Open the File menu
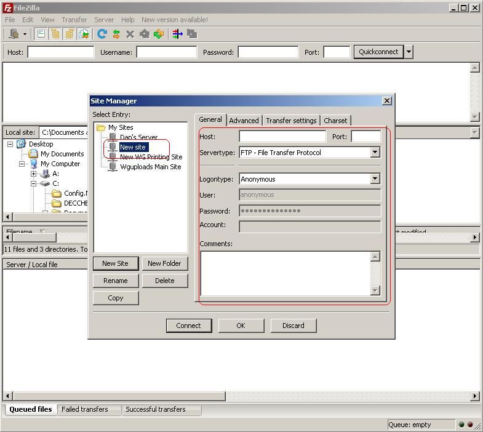The width and height of the screenshot is (483, 432). [x=10, y=20]
